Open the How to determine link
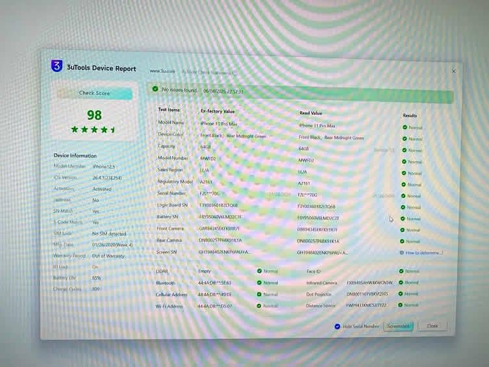The image size is (489, 367). point(424,253)
